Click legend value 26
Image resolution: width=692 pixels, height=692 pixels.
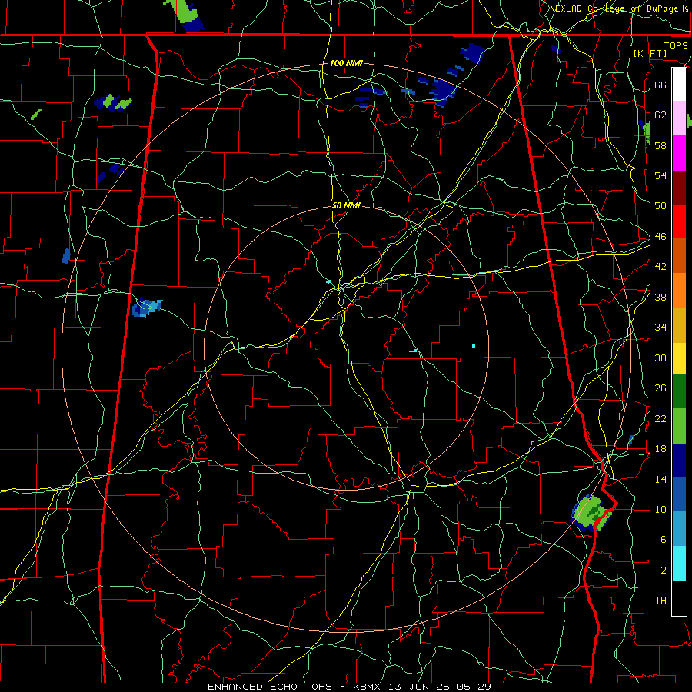[x=660, y=388]
